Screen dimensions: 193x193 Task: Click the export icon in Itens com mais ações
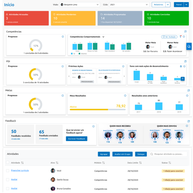tap(181, 66)
